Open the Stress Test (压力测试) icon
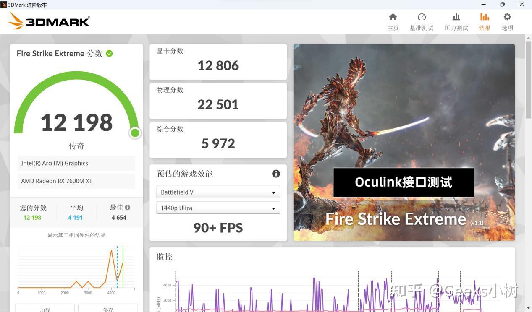The width and height of the screenshot is (532, 312). [456, 17]
